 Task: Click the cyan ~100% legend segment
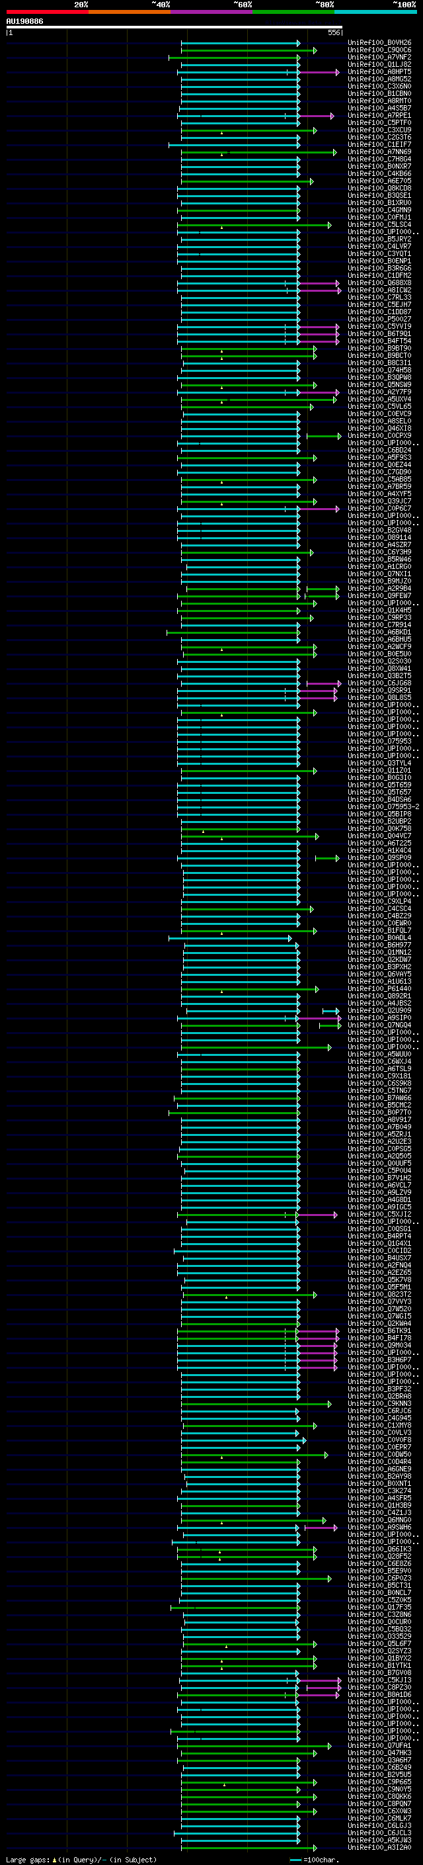[x=376, y=13]
